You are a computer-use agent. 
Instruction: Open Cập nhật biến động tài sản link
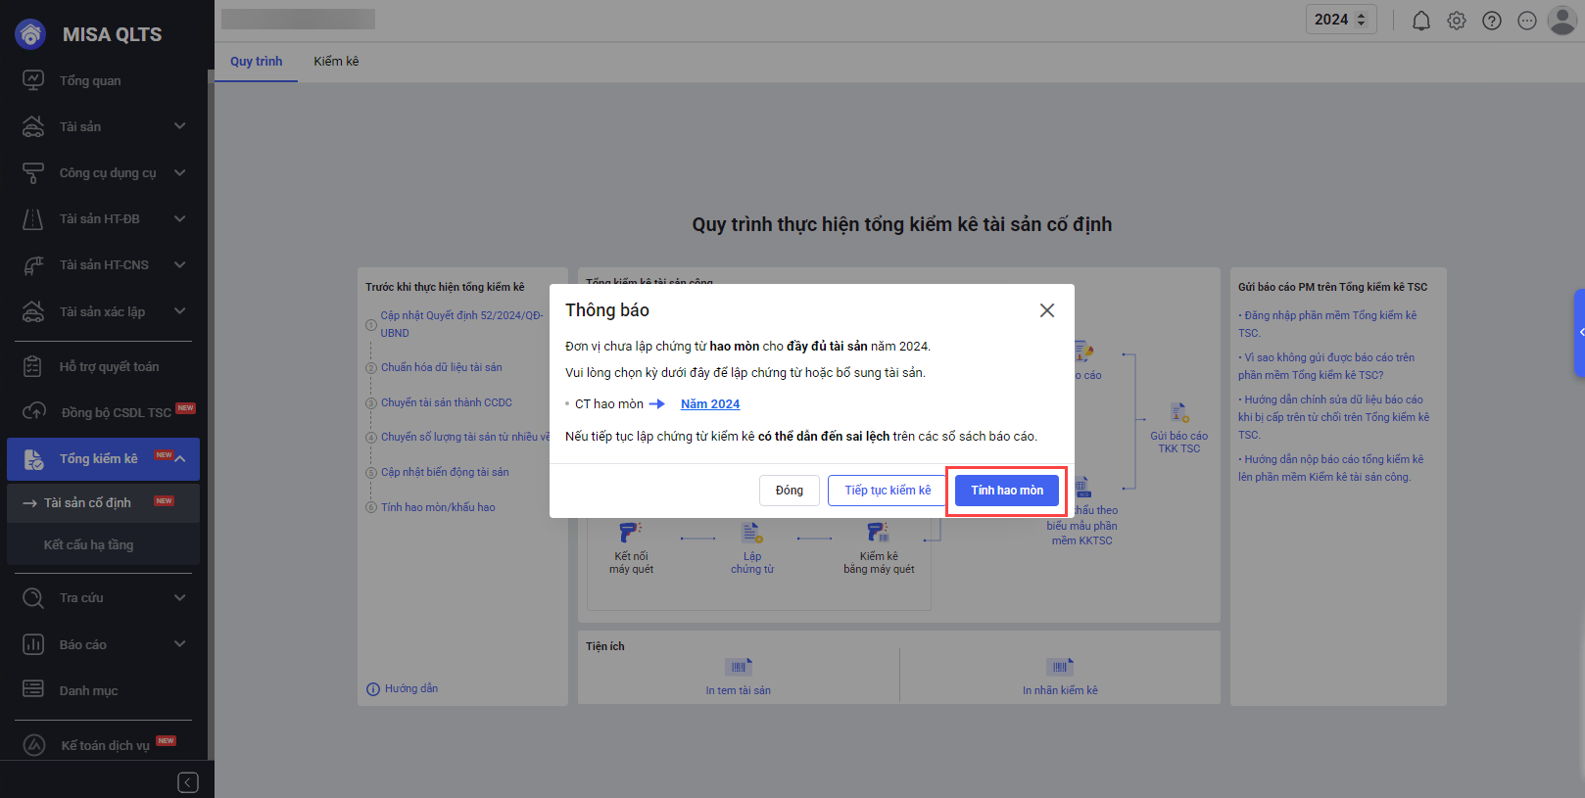445,472
